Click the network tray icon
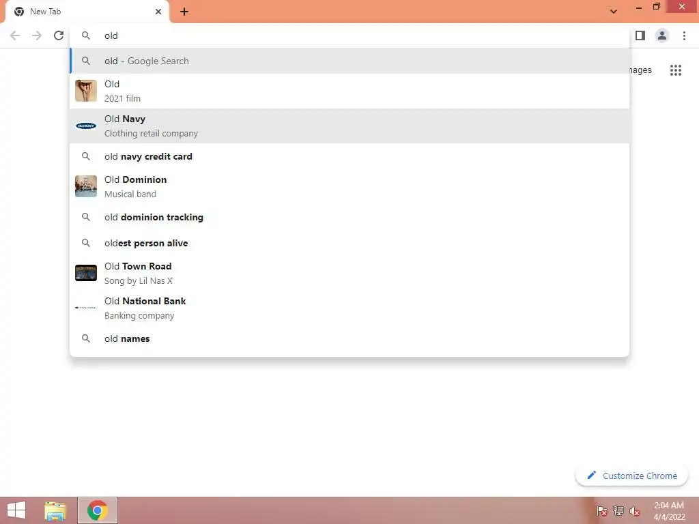 tap(618, 510)
